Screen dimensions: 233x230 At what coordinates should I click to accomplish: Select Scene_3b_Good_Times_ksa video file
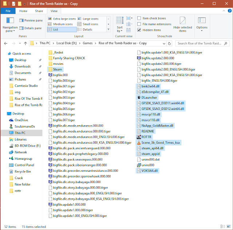click(158, 143)
